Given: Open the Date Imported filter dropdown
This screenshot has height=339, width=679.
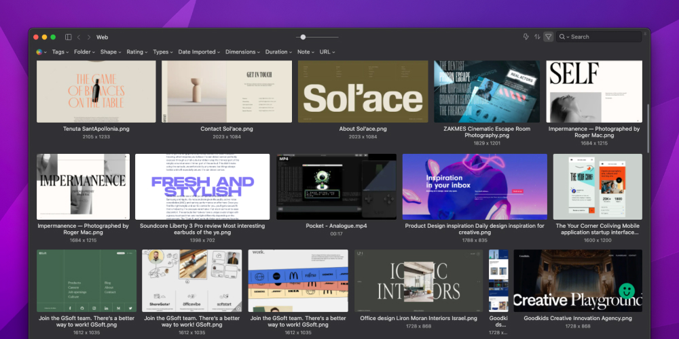Looking at the screenshot, I should [x=199, y=52].
